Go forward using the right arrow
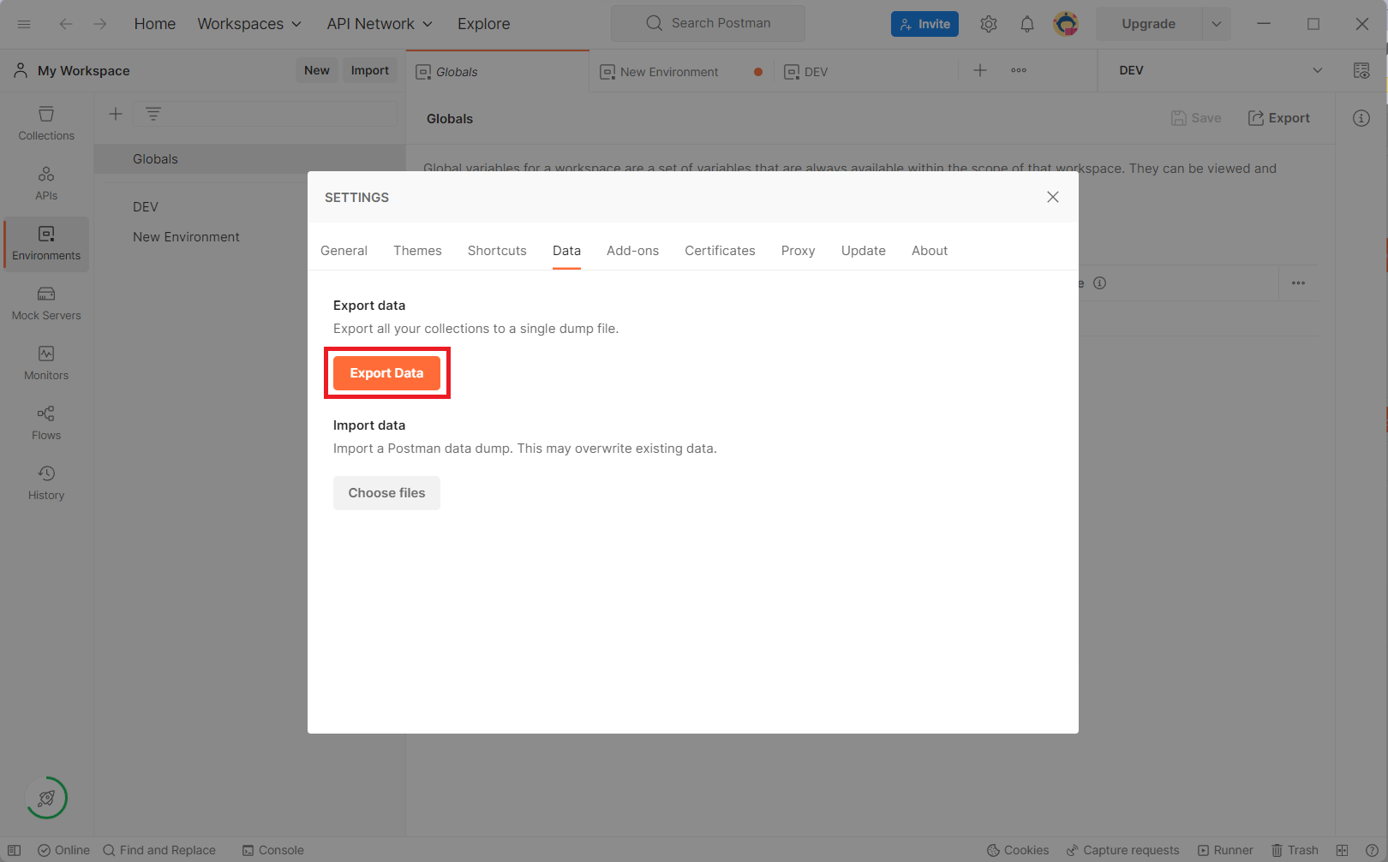 (100, 24)
